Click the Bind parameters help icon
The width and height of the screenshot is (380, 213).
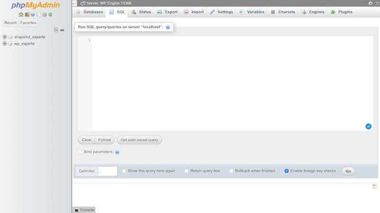coord(117,152)
